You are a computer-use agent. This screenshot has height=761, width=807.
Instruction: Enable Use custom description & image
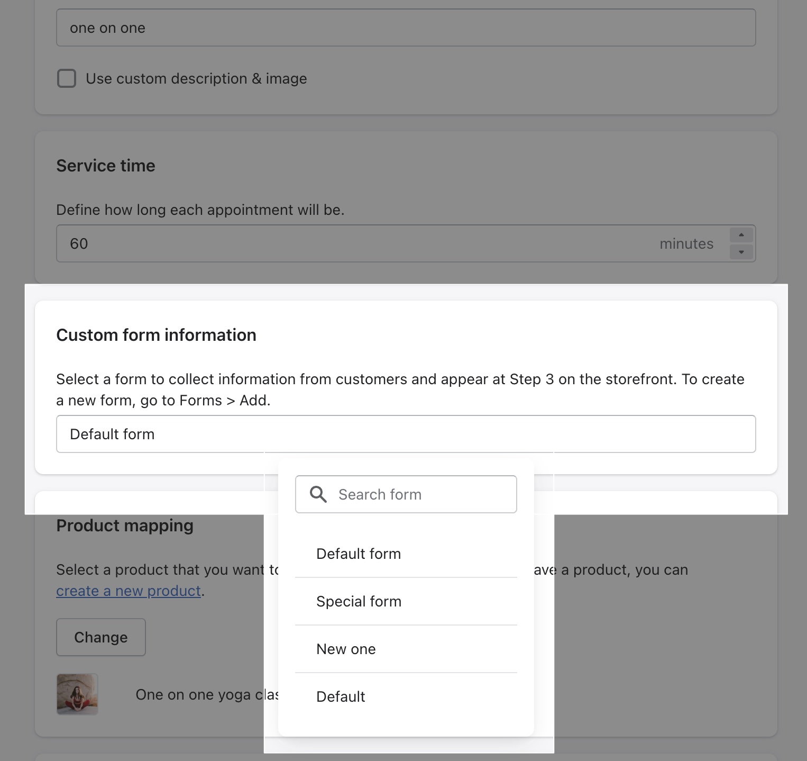point(67,78)
